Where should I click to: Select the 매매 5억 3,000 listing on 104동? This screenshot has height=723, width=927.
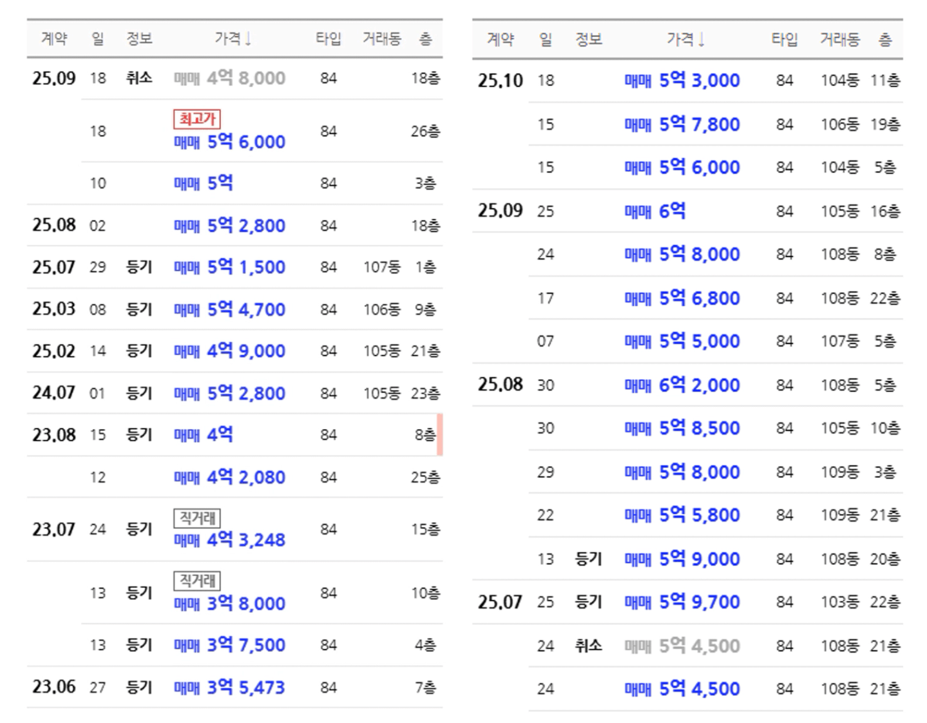tap(682, 81)
